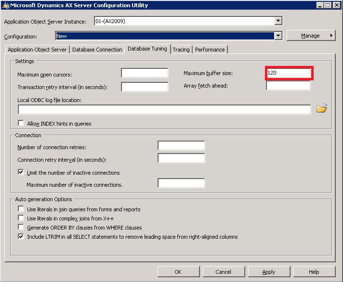This screenshot has width=343, height=282.
Task: Focus the Maximum open cursors field
Action: (x=145, y=73)
